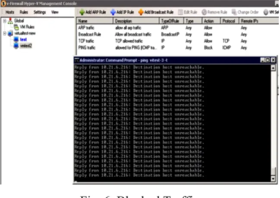
Task: Open the Settings menu
Action: [40, 12]
